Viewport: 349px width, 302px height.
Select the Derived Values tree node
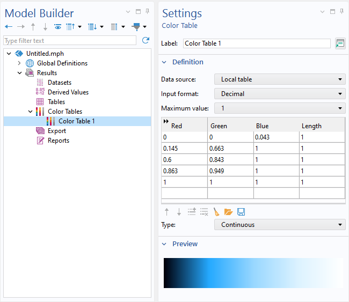68,92
